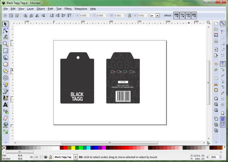Pick the yellow palette swatch
Screen dimensions: 228x162
73,148
